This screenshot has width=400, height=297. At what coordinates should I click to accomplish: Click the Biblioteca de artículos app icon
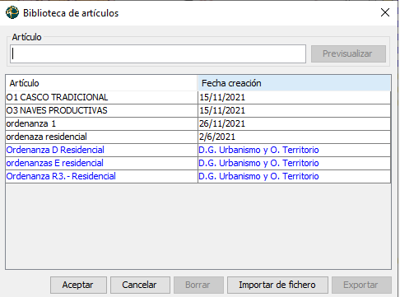(12, 12)
